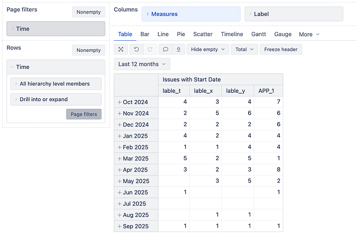Expand the Apr 2025 row plus icon
This screenshot has height=238, width=356.
tap(119, 170)
